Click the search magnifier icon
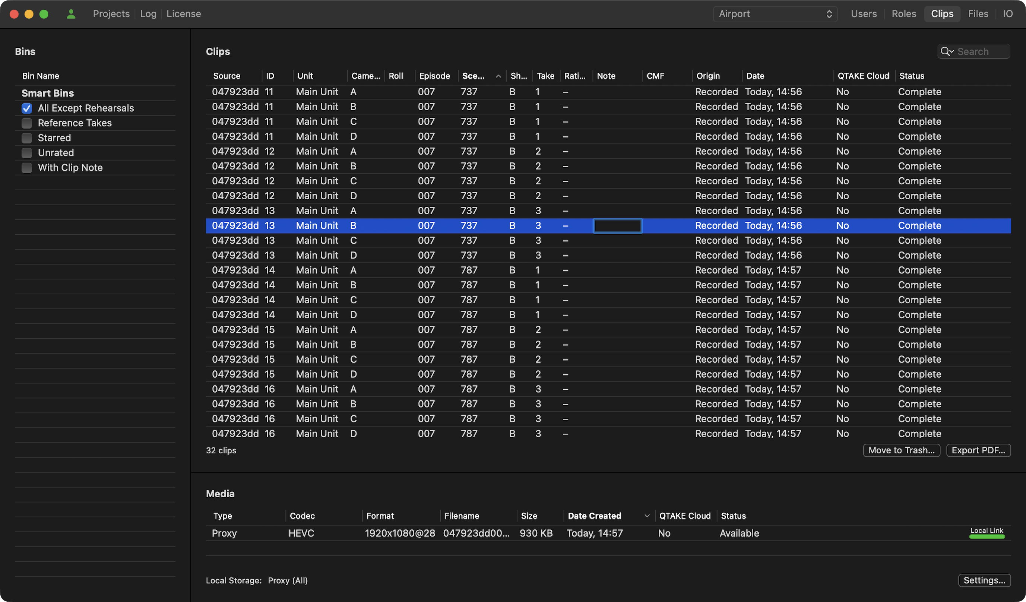Image resolution: width=1026 pixels, height=602 pixels. click(946, 52)
